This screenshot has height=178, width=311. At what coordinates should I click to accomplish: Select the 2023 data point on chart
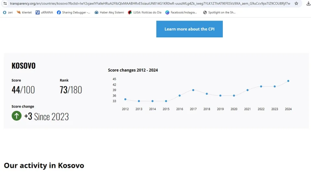(275, 87)
